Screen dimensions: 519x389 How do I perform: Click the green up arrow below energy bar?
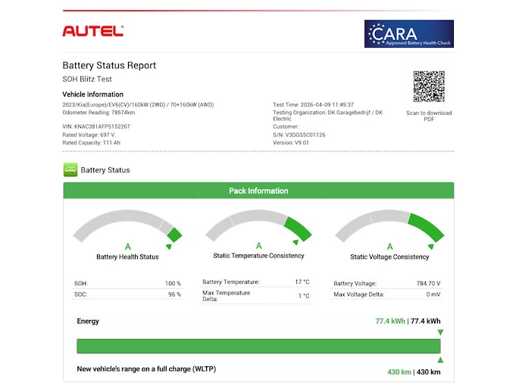pyautogui.click(x=440, y=359)
